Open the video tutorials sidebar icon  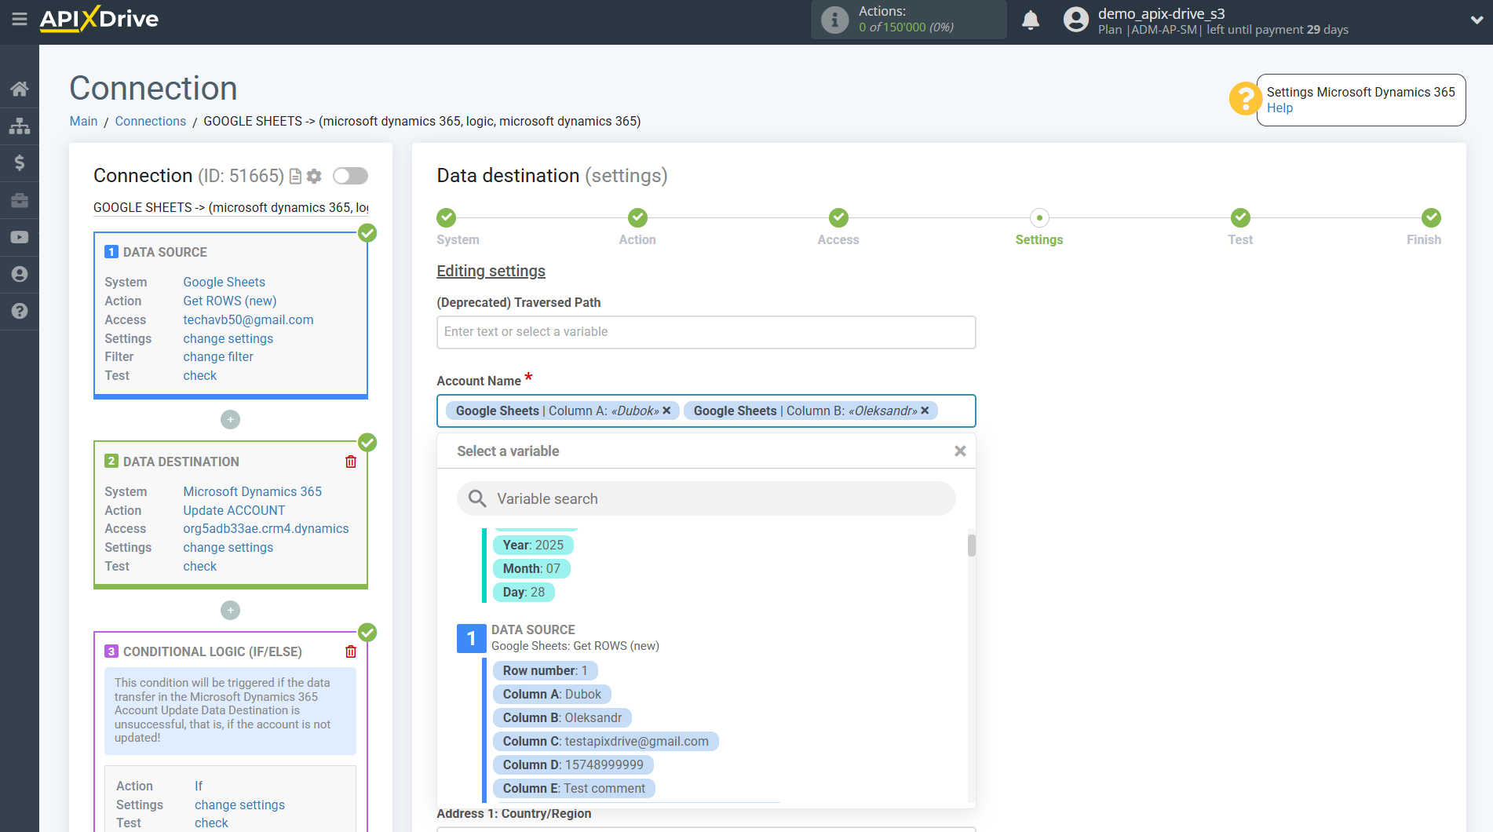[x=20, y=237]
